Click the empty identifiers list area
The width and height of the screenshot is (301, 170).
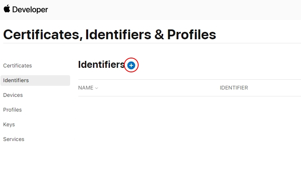point(189,132)
